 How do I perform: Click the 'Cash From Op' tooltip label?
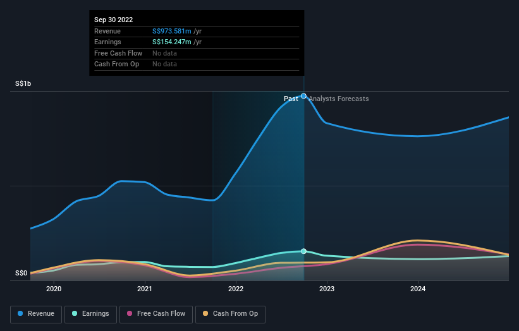(x=116, y=64)
